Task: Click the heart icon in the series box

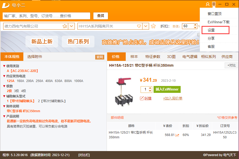Action: coord(139,26)
